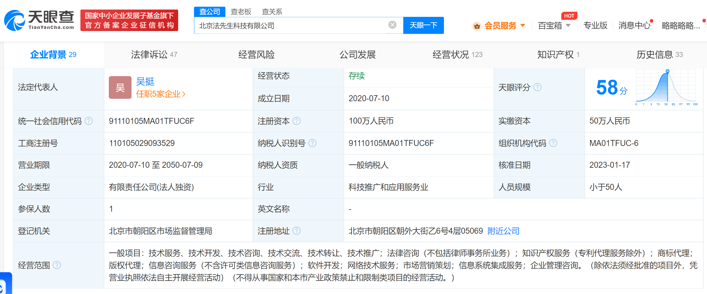Open help icon next to 注册资本
The height and width of the screenshot is (294, 707).
[x=297, y=121]
